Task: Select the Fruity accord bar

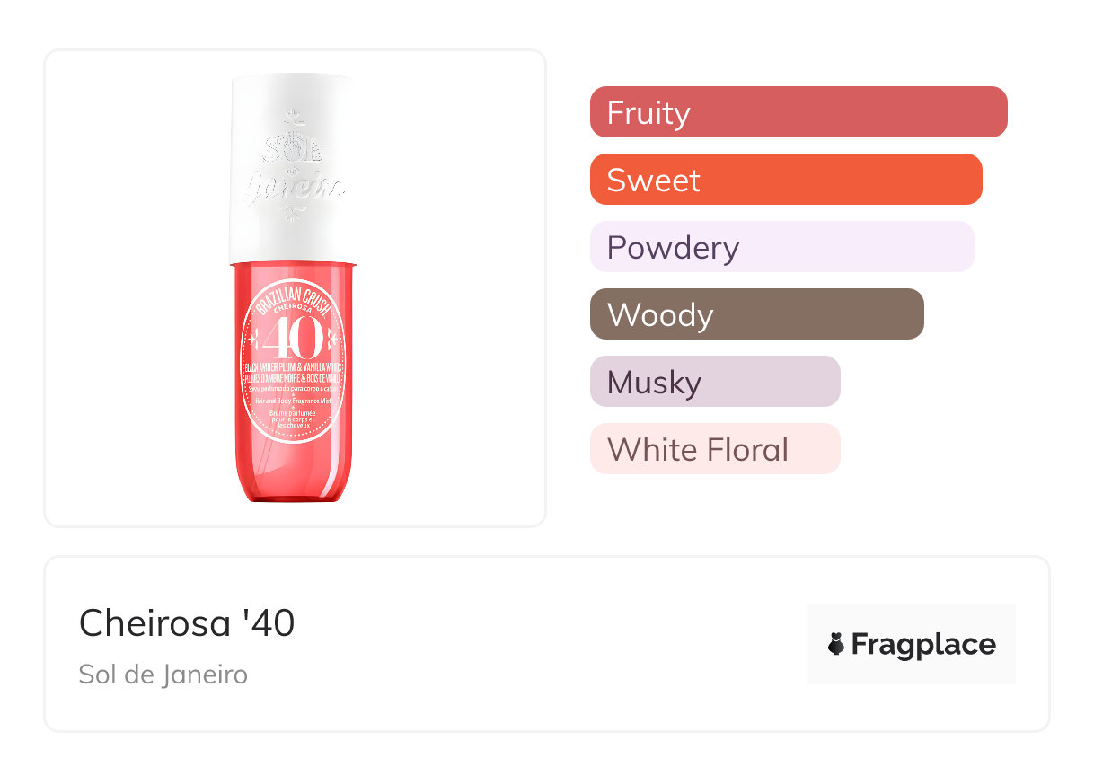Action: click(798, 112)
